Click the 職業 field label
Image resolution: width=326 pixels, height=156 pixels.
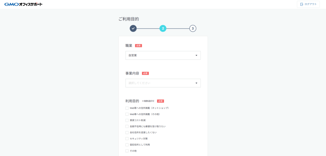pos(129,46)
